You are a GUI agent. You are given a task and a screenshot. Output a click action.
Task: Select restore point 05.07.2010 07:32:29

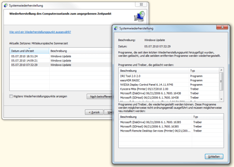click(61, 65)
